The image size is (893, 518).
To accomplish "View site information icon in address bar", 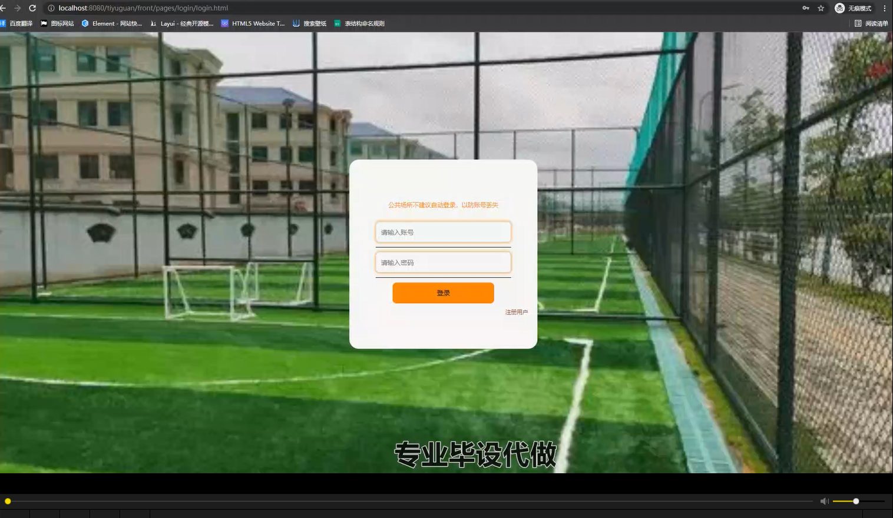I will point(51,8).
